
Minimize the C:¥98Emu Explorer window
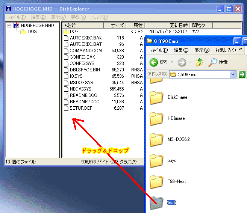237,41
